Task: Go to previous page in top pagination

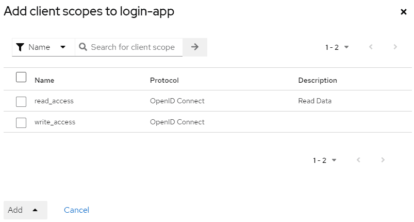Action: tap(371, 47)
